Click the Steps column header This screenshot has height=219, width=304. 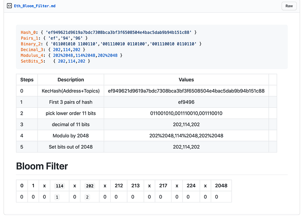[x=27, y=80]
